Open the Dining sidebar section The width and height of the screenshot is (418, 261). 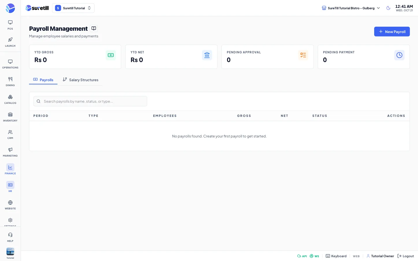pyautogui.click(x=10, y=82)
